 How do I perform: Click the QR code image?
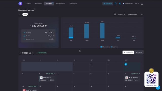point(151,79)
